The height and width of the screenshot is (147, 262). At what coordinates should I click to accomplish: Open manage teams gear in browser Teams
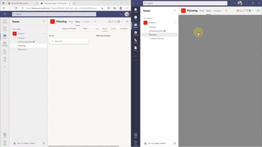(44, 143)
